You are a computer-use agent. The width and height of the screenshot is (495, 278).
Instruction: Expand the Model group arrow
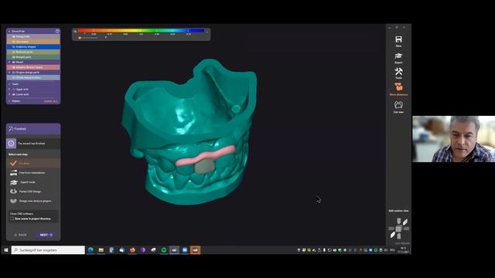(x=9, y=62)
